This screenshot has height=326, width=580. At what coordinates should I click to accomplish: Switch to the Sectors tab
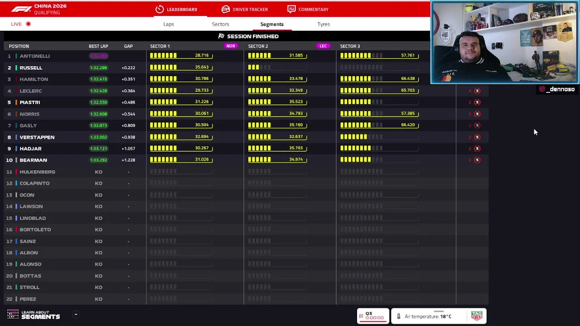pos(220,24)
